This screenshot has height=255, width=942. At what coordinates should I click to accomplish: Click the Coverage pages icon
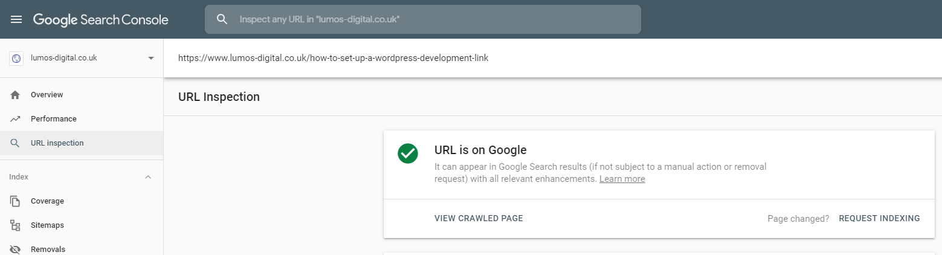pyautogui.click(x=15, y=201)
